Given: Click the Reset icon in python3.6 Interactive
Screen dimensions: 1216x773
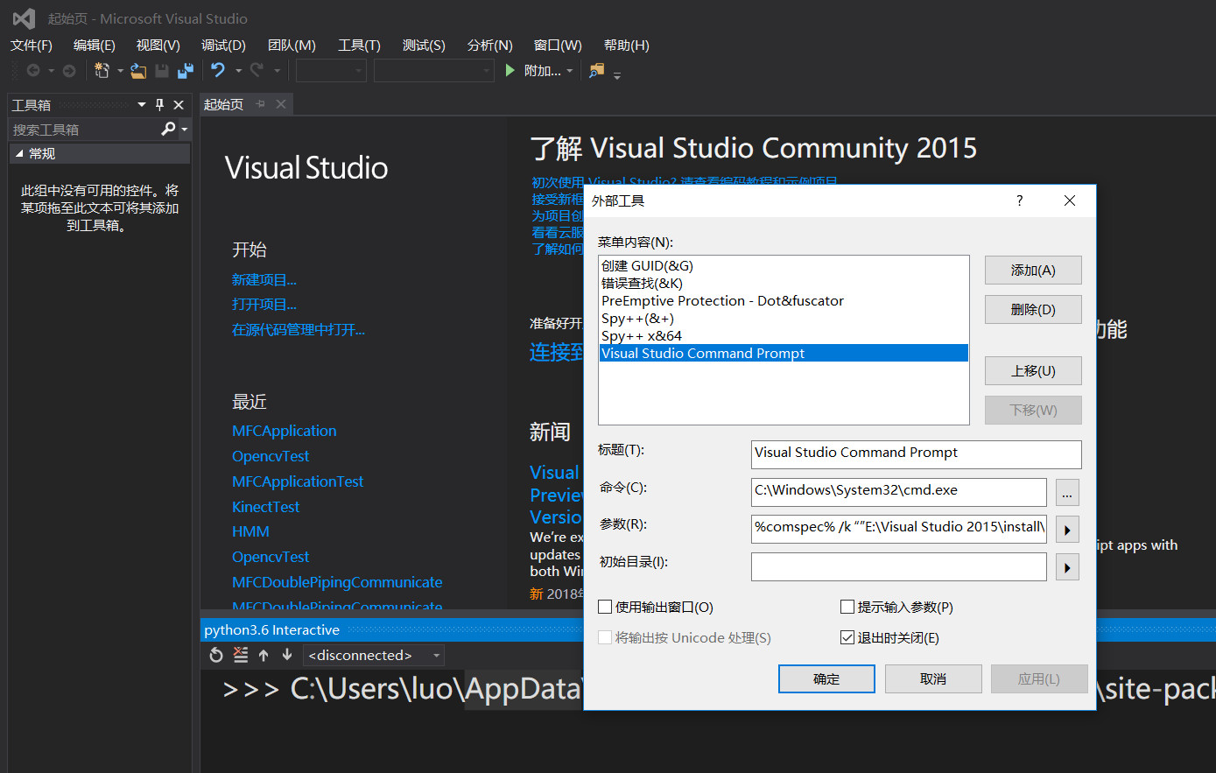Looking at the screenshot, I should 217,655.
